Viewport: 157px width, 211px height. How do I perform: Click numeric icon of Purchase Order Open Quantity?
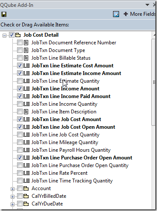tap(26, 165)
